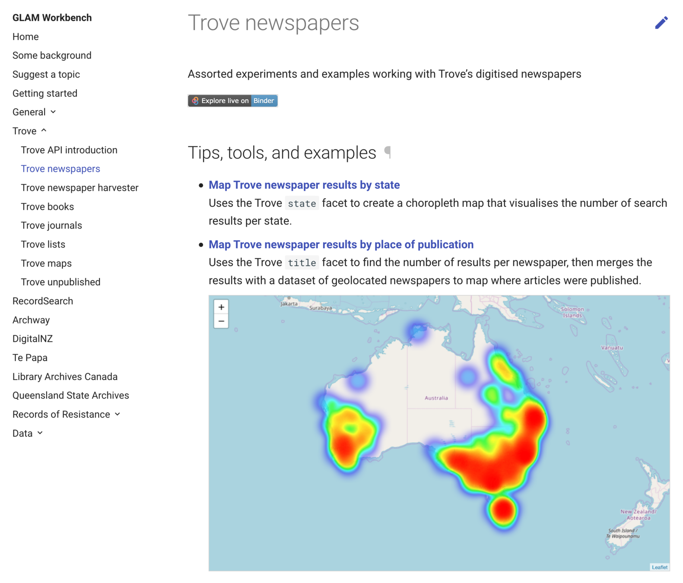This screenshot has width=683, height=583.
Task: Click the Binder logo icon in badge
Action: pos(195,101)
